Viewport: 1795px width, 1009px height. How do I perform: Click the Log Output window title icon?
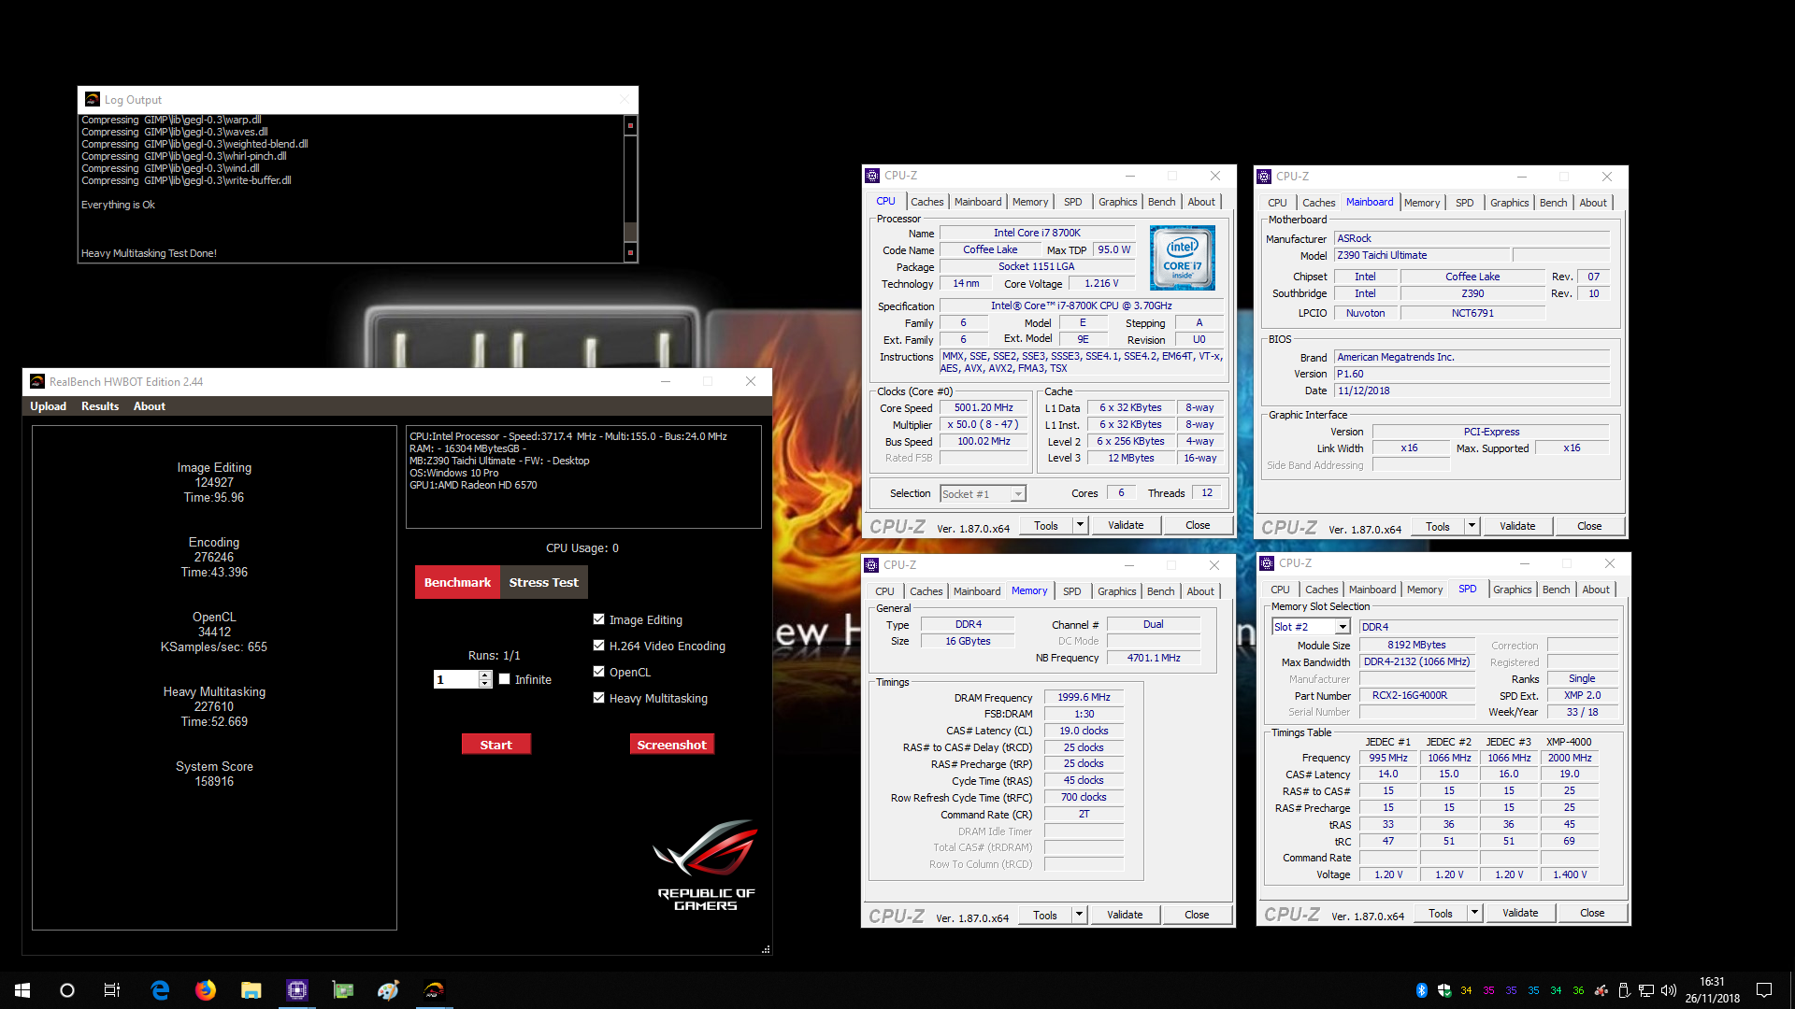click(93, 99)
